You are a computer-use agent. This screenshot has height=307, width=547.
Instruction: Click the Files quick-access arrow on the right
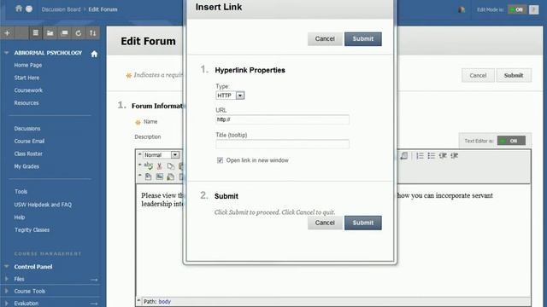pyautogui.click(x=94, y=280)
